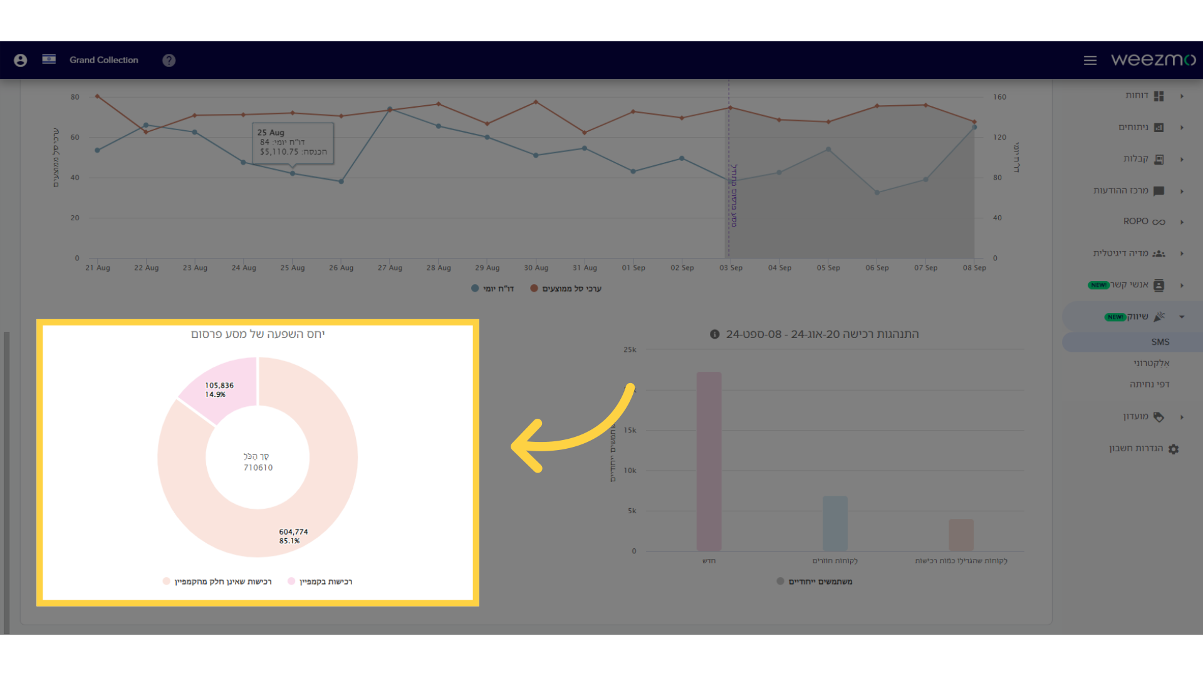Image resolution: width=1203 pixels, height=676 pixels.
Task: Open the help question mark icon
Action: [169, 60]
